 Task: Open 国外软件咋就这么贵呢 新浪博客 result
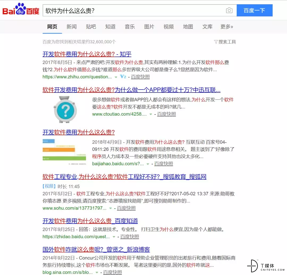(x=96, y=249)
